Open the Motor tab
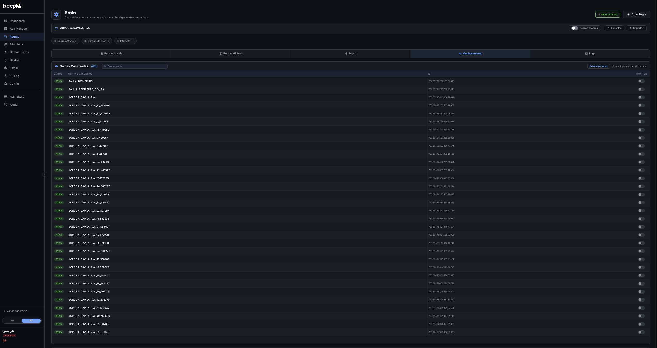Screen dimensions: 657x348 coord(351,54)
